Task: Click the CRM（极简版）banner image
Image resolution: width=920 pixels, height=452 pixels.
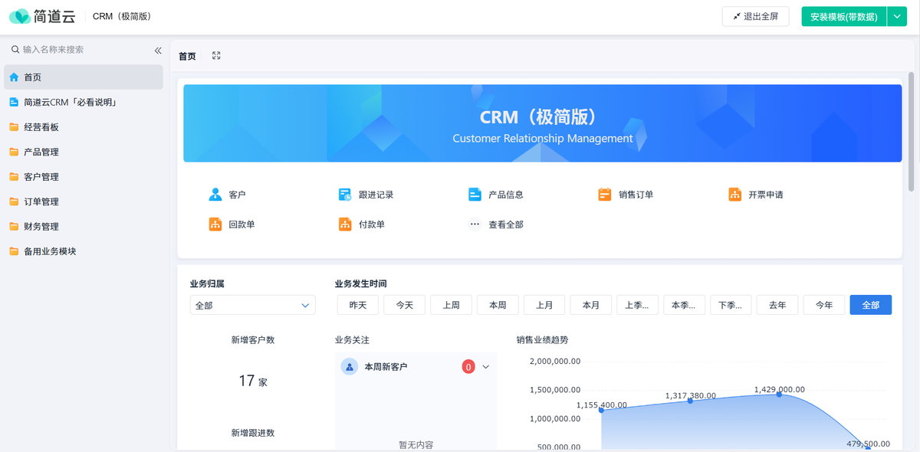Action: (543, 123)
